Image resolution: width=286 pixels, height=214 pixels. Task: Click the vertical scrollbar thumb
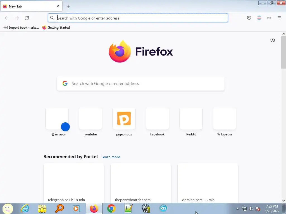[x=283, y=52]
